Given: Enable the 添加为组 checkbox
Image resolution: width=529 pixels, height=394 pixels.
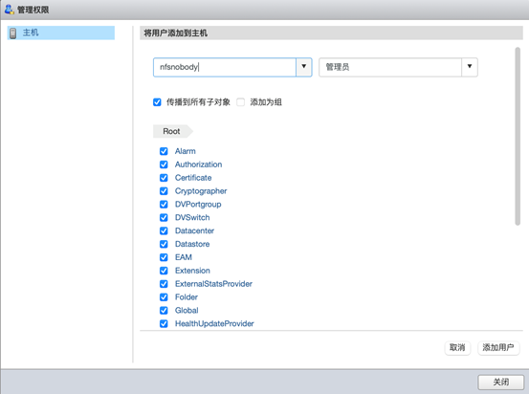Looking at the screenshot, I should (240, 102).
